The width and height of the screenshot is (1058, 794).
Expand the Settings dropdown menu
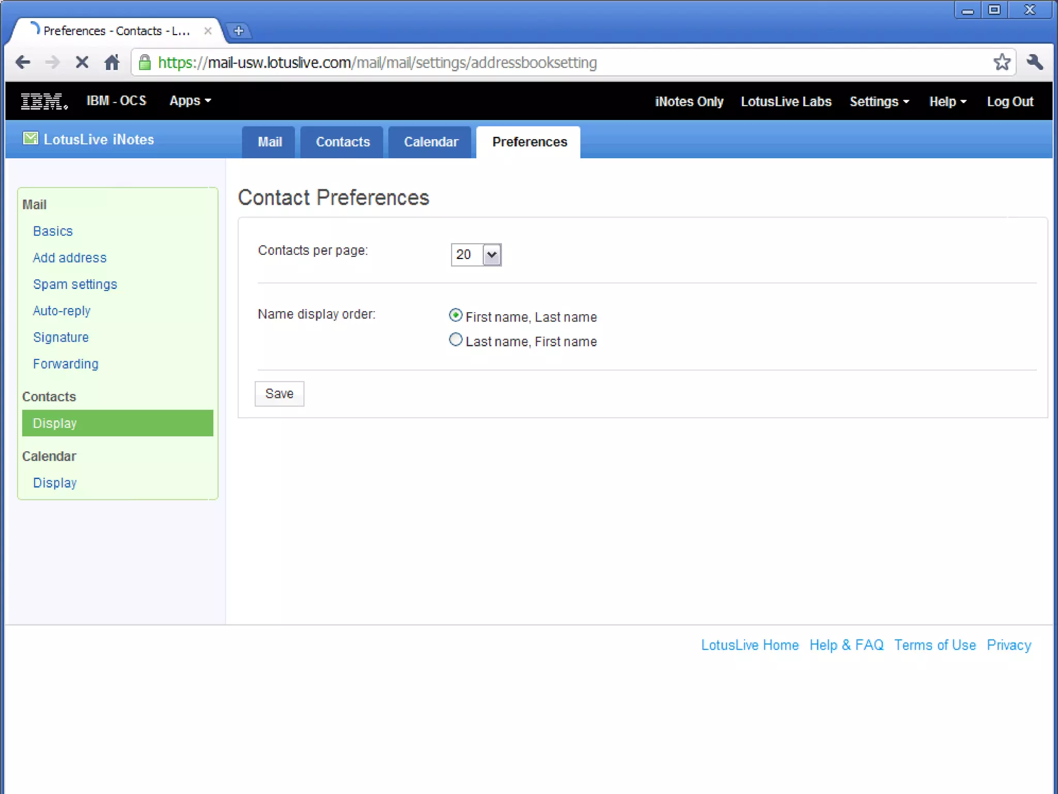[879, 101]
